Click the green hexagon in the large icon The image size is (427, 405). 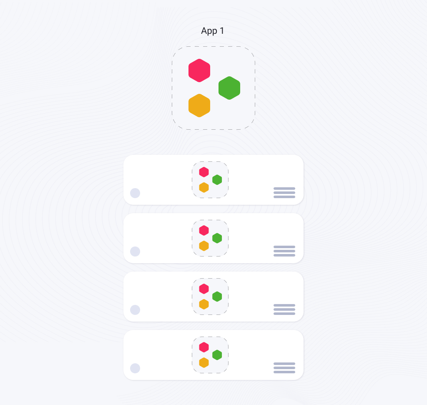229,88
